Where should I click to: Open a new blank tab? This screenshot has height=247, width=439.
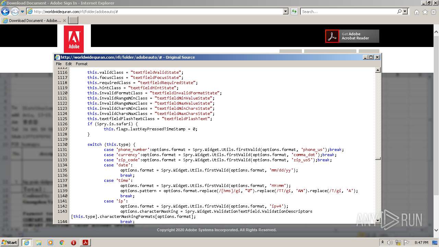pyautogui.click(x=73, y=21)
